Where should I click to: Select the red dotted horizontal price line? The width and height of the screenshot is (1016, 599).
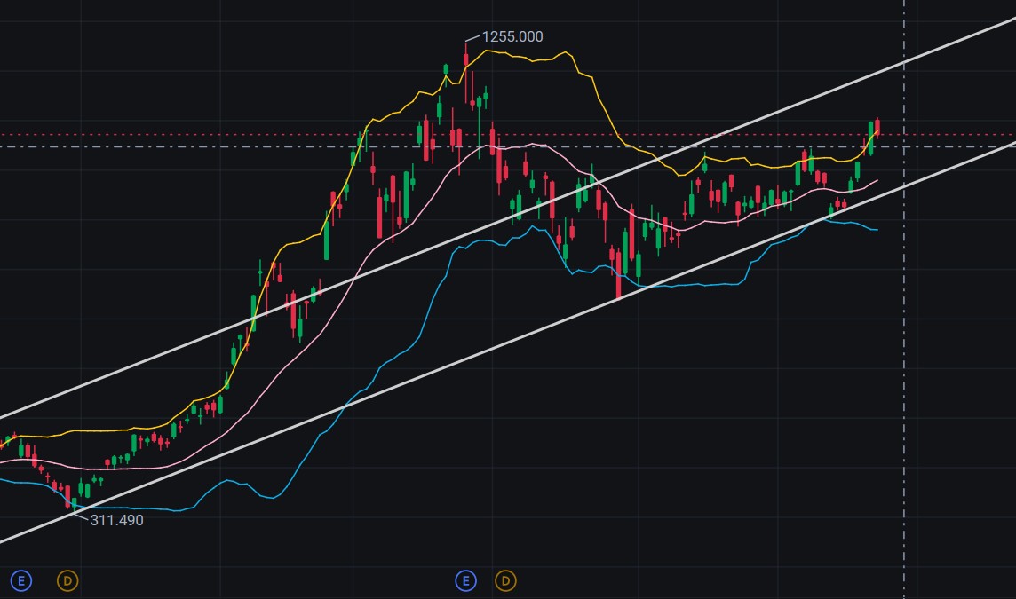(508, 135)
